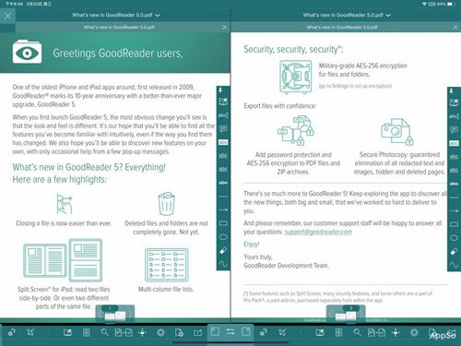Expand the left file title dropdown
The image size is (461, 346).
point(158,15)
